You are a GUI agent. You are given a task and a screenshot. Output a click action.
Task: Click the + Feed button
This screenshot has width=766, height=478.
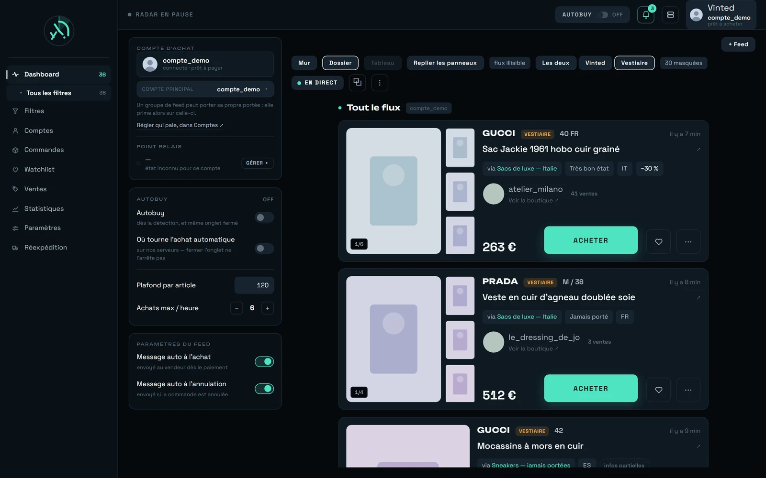pos(738,44)
